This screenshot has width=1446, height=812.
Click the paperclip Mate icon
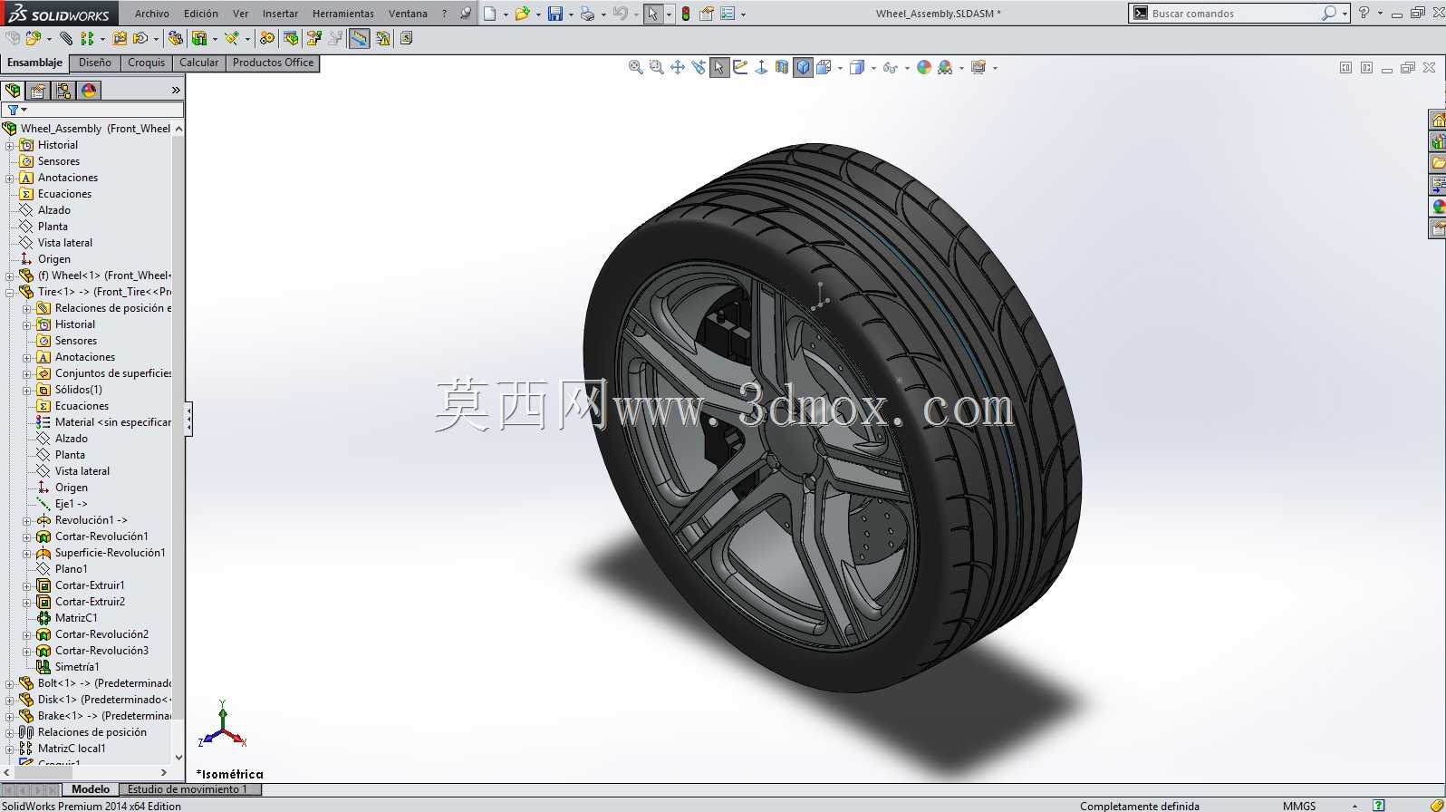coord(66,38)
